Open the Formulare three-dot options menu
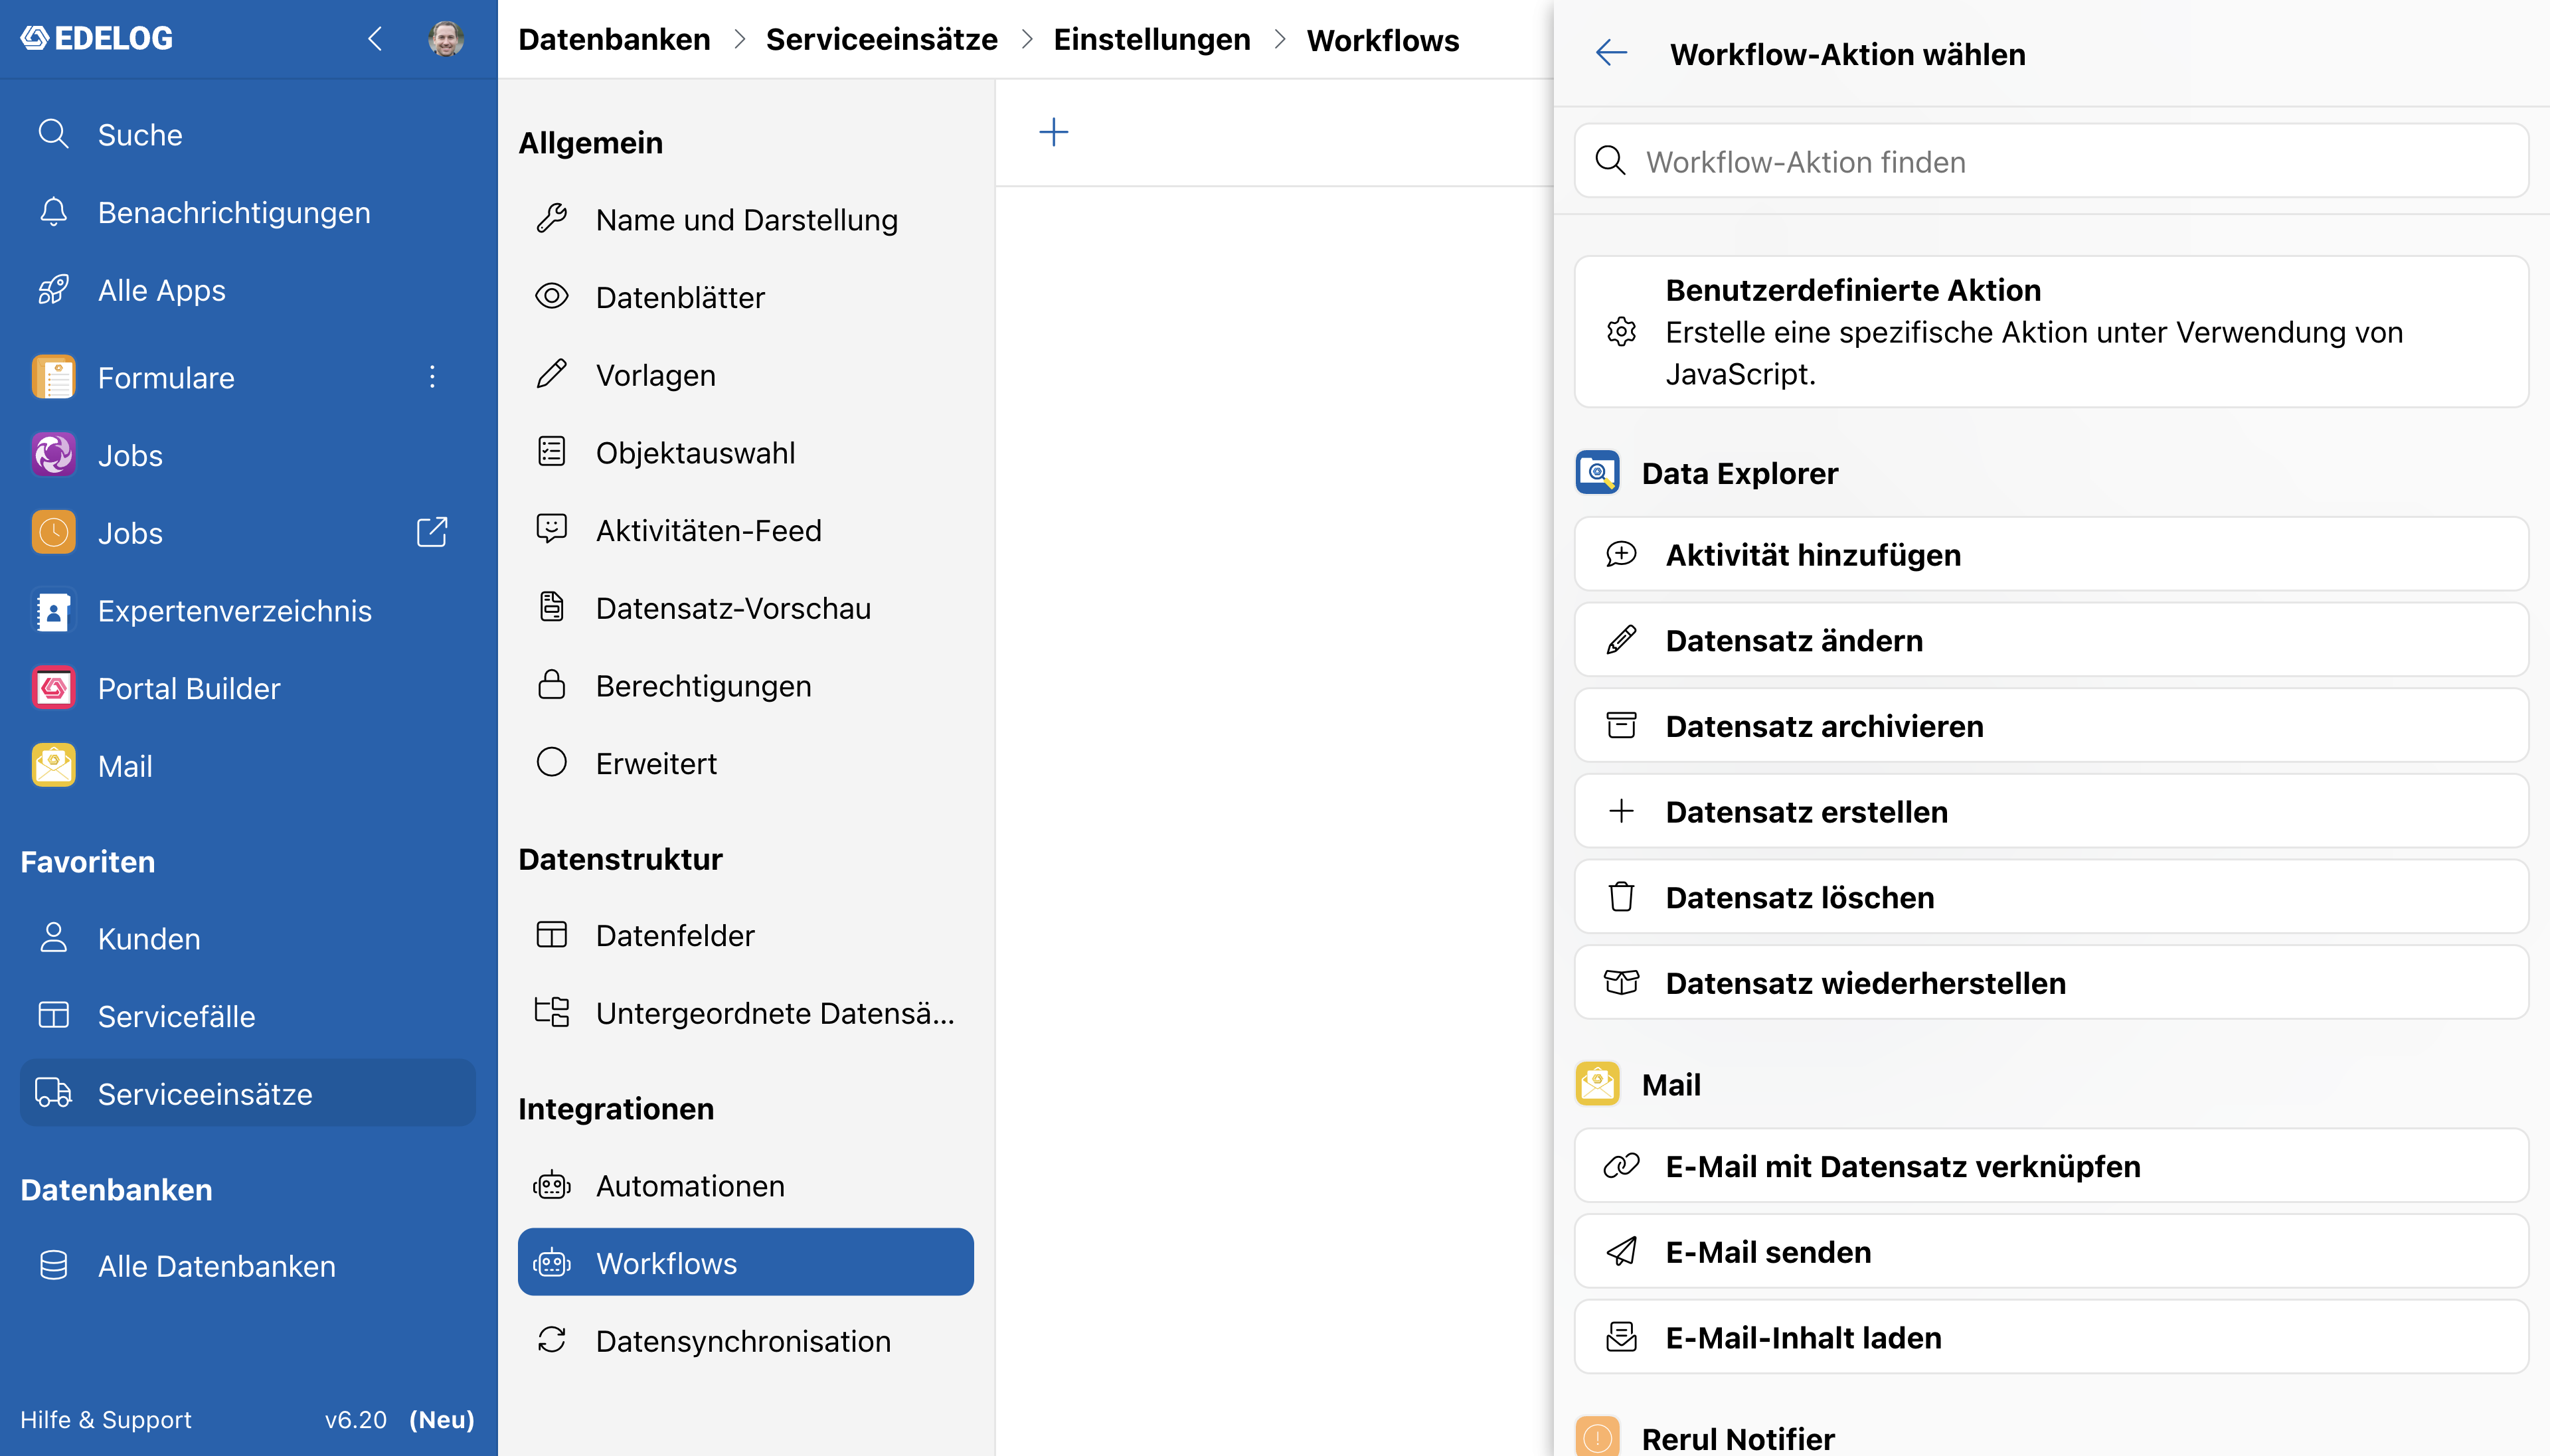Image resolution: width=2550 pixels, height=1456 pixels. [432, 377]
